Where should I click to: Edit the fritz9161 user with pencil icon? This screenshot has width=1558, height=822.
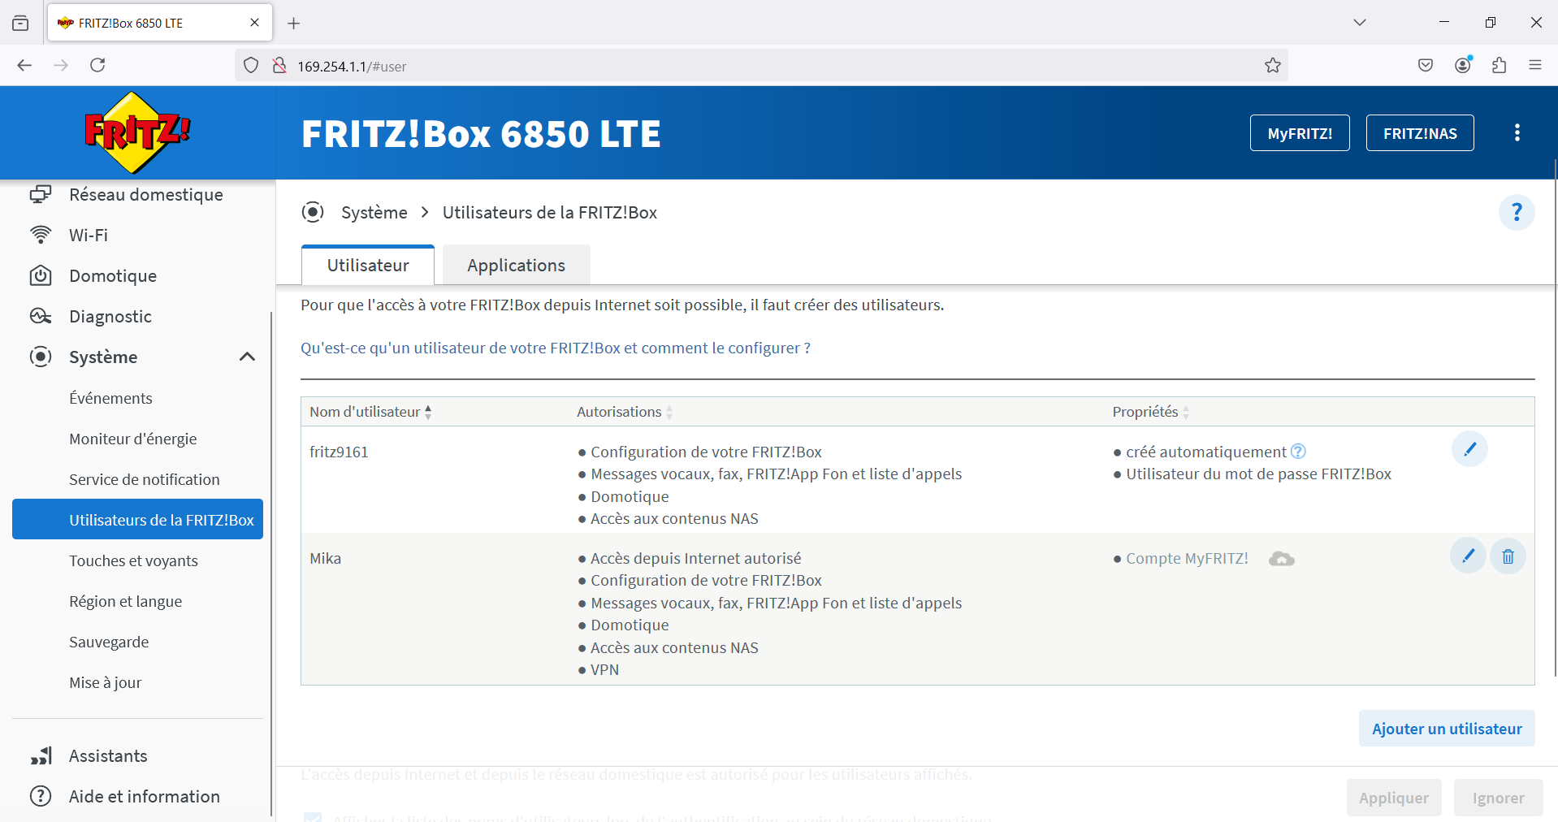pos(1469,449)
